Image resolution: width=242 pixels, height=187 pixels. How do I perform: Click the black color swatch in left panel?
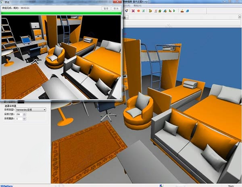tap(21, 102)
